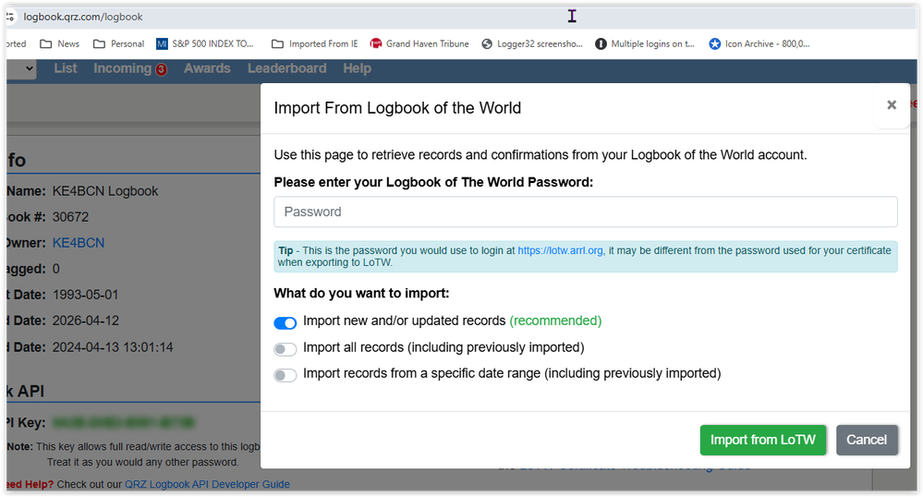Click the Import From Logbook of the World title
Screen dimensions: 923x497
397,108
